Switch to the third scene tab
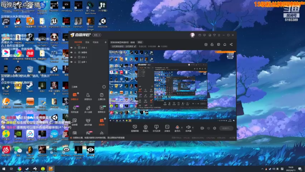Image resolution: width=305 pixels, height=172 pixels. [x=95, y=42]
